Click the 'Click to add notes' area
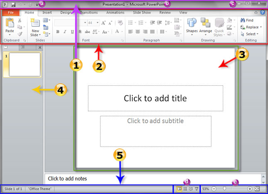The height and width of the screenshot is (194, 268). click(x=153, y=179)
